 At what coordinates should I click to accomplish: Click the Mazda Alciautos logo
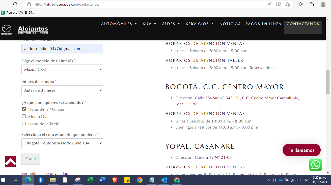coord(25,30)
